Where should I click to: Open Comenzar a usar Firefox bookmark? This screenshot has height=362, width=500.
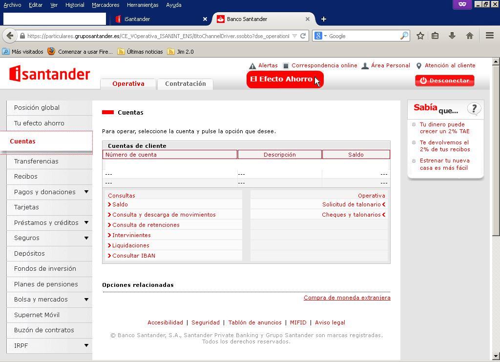click(80, 52)
